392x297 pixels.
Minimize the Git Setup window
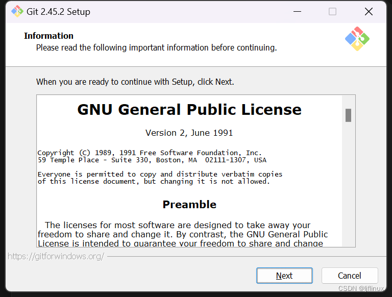pyautogui.click(x=297, y=12)
